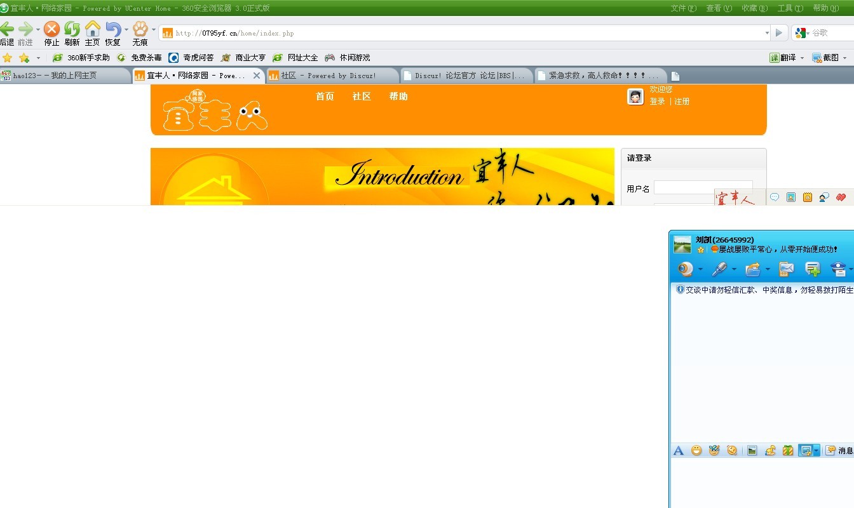854x508 pixels.
Task: Click add-to-favorites star with plus
Action: 24,58
